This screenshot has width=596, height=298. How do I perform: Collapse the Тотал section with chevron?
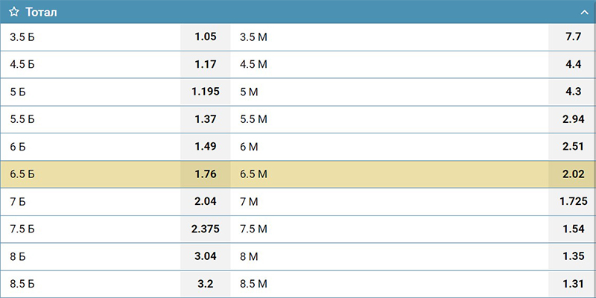tap(584, 12)
